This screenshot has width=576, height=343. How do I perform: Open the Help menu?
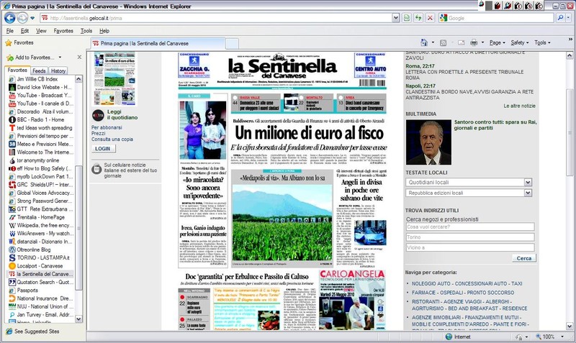[104, 31]
